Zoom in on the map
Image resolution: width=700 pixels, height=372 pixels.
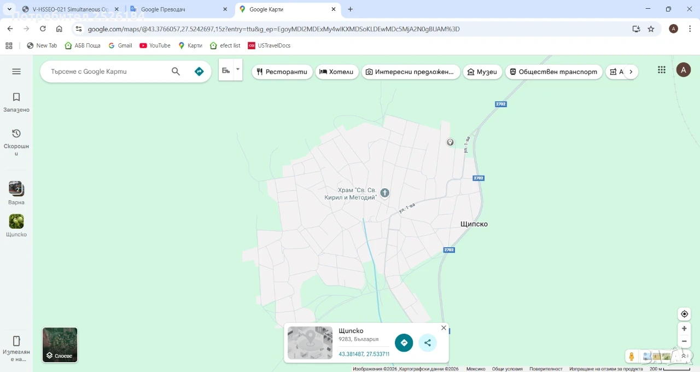pyautogui.click(x=684, y=329)
